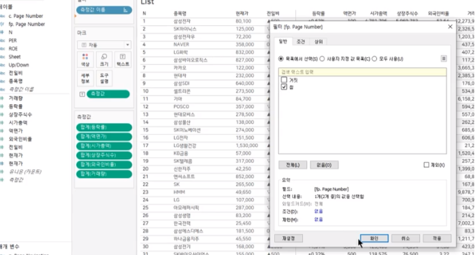Switch to the 조건 tab
The image size is (475, 255).
coord(301,41)
